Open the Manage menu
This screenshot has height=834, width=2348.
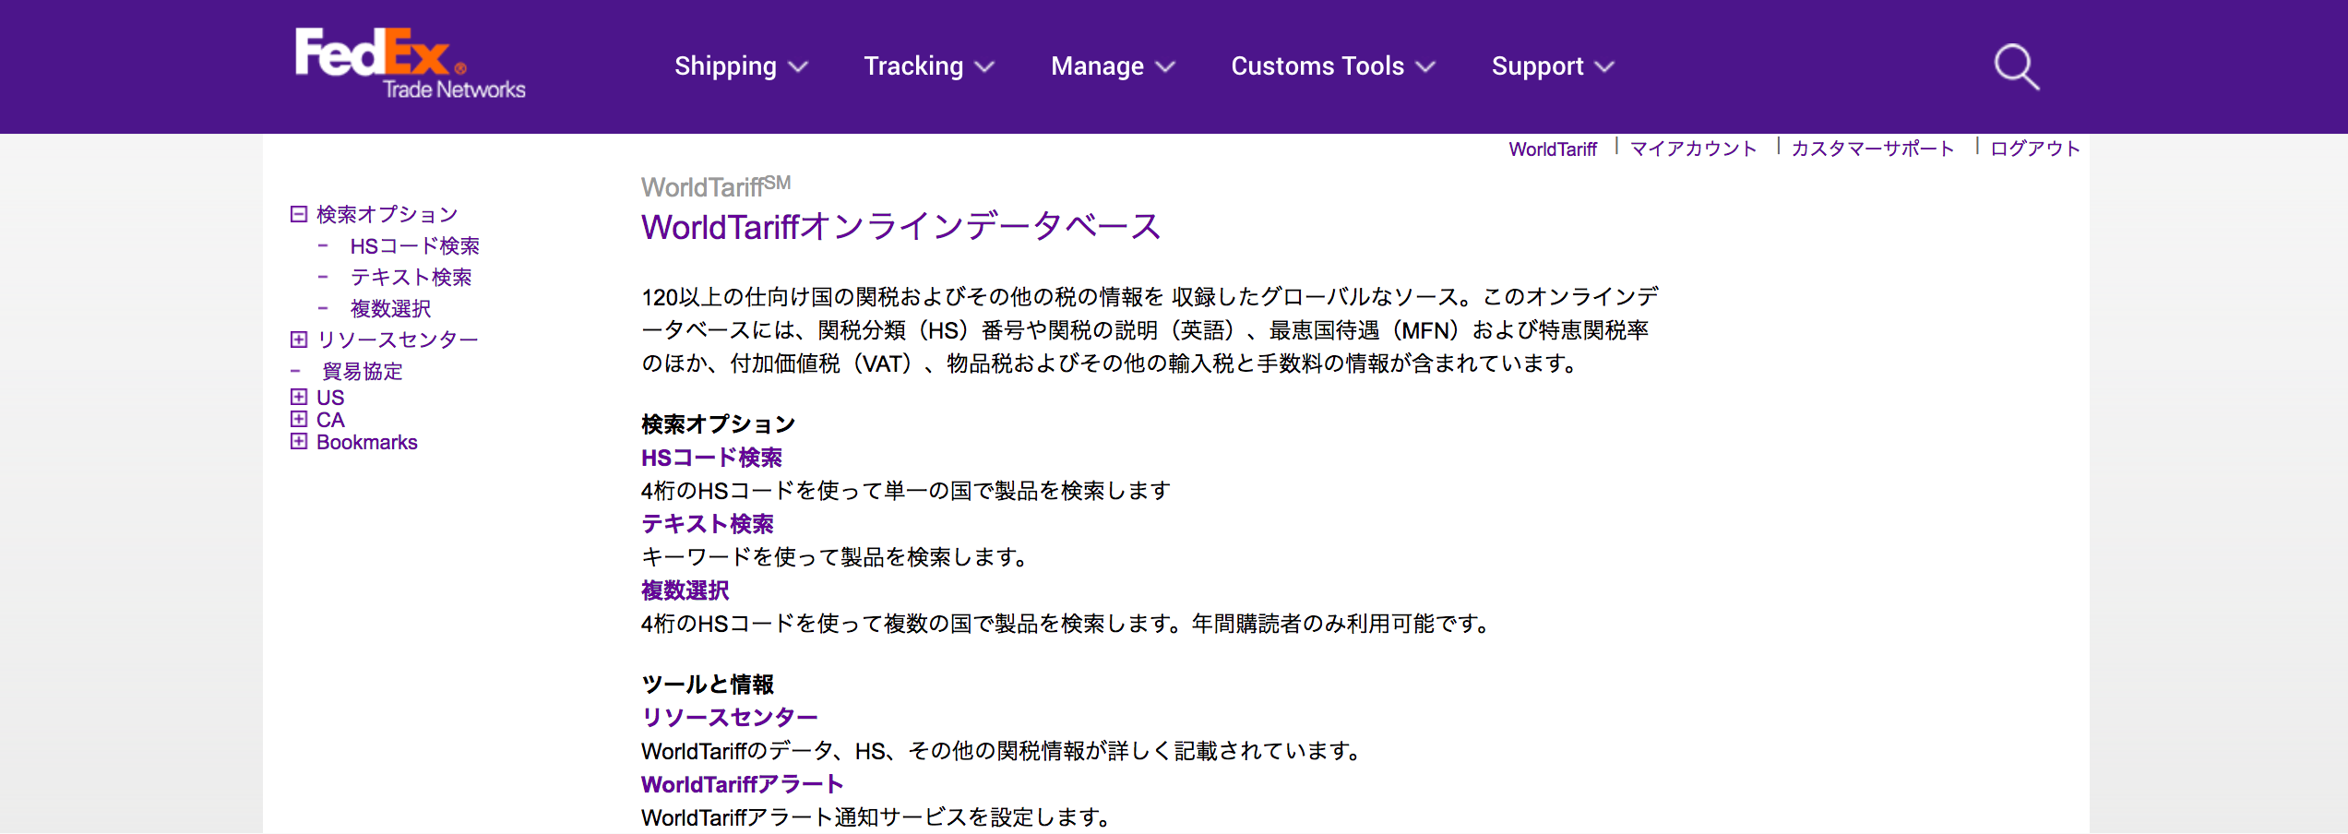click(x=1113, y=66)
